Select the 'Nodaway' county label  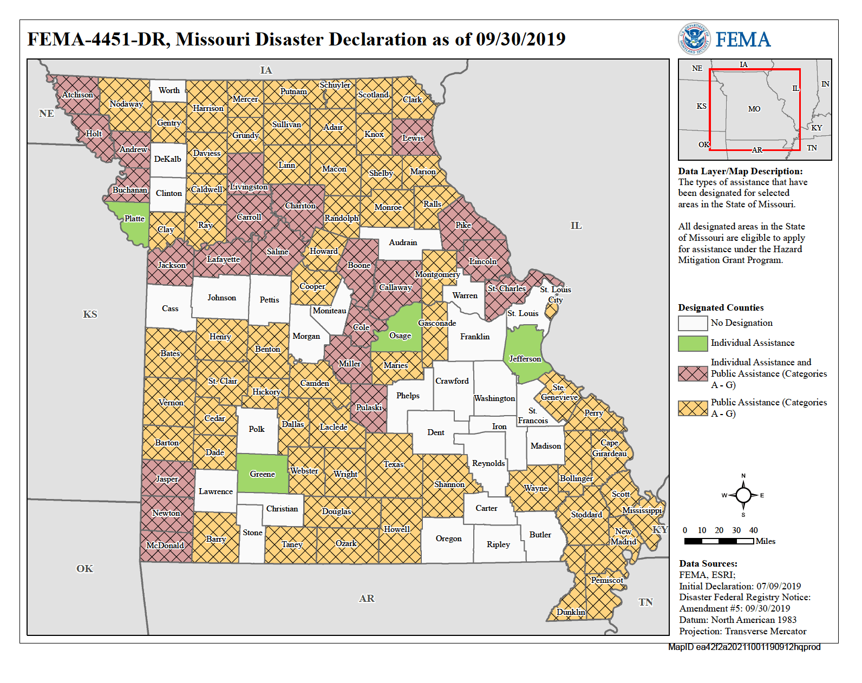pyautogui.click(x=126, y=104)
